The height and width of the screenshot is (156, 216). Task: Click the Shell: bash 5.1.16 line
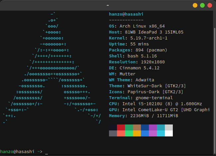pyautogui.click(x=133, y=56)
